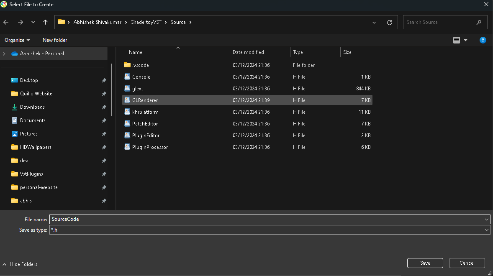Click the PluginProcessor file icon
The image size is (493, 276).
tap(127, 147)
